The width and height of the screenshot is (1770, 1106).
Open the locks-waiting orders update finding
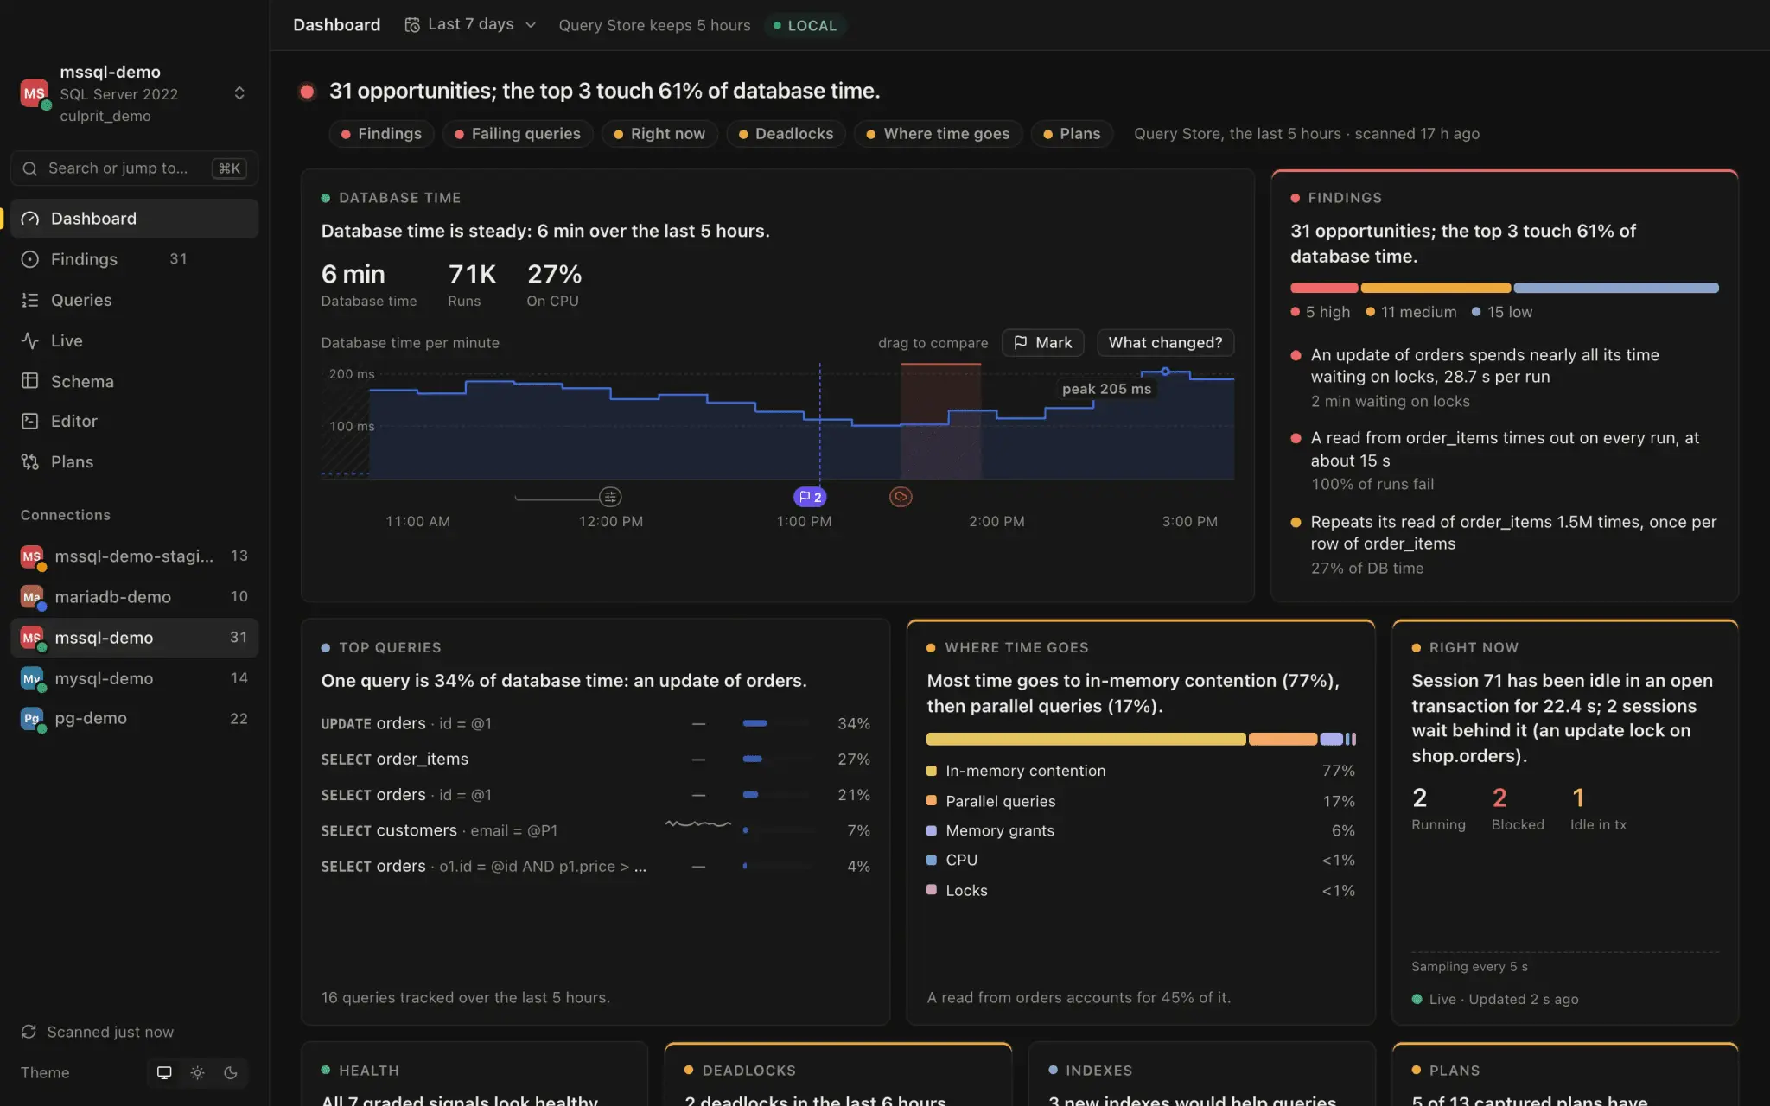pyautogui.click(x=1504, y=378)
